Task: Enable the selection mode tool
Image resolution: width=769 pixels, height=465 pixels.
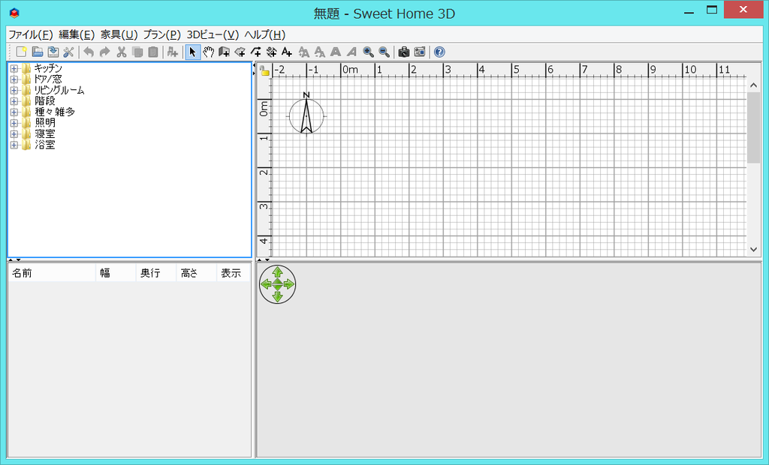Action: [191, 51]
